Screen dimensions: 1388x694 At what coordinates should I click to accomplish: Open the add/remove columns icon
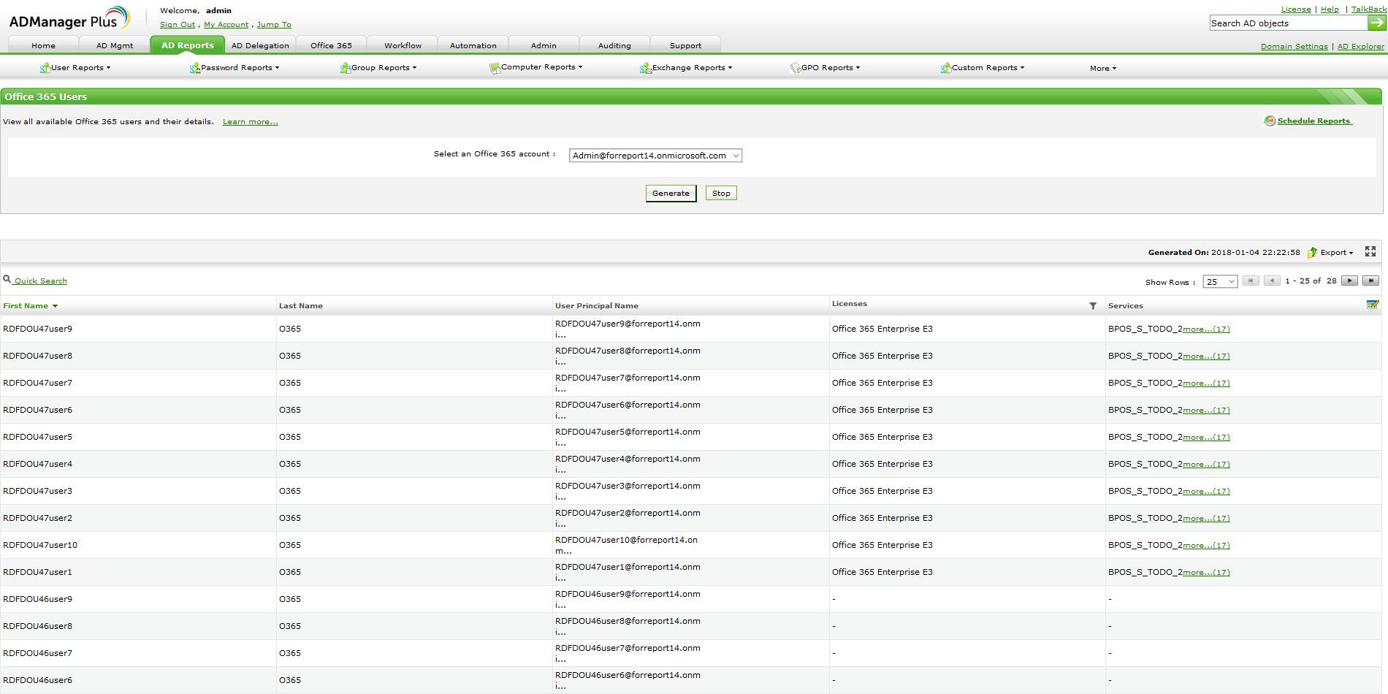point(1373,305)
